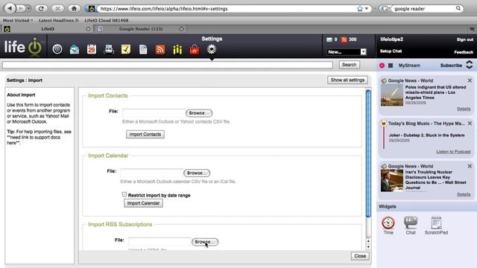Reload the page with refresh button
This screenshot has width=477, height=268.
tap(41, 8)
